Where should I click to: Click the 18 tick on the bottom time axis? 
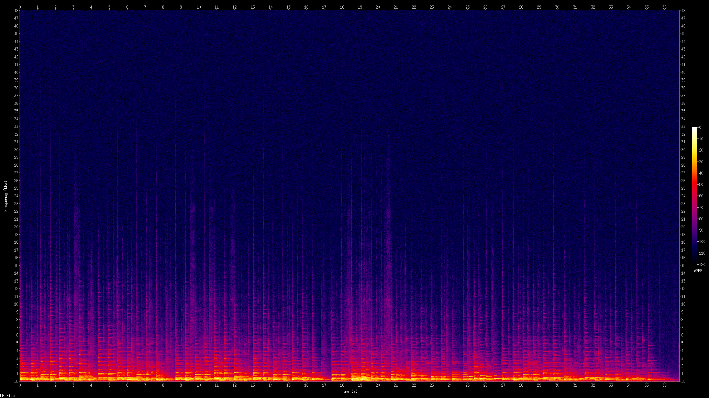(342, 385)
